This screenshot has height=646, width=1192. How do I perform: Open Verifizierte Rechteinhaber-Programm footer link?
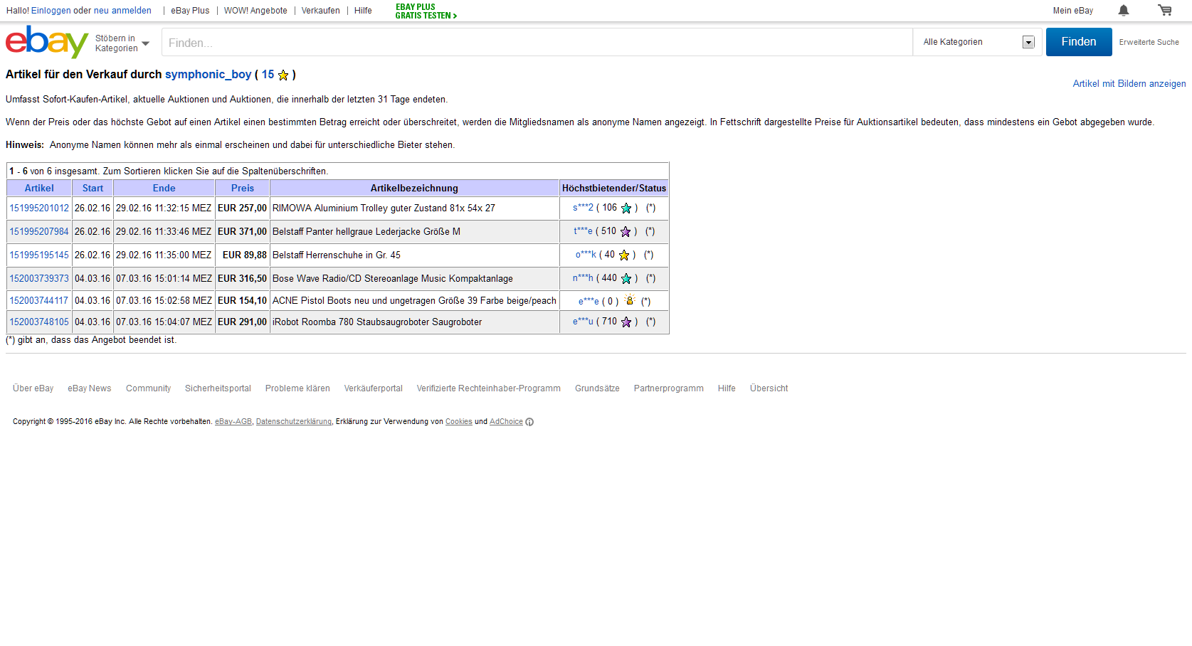coord(489,388)
